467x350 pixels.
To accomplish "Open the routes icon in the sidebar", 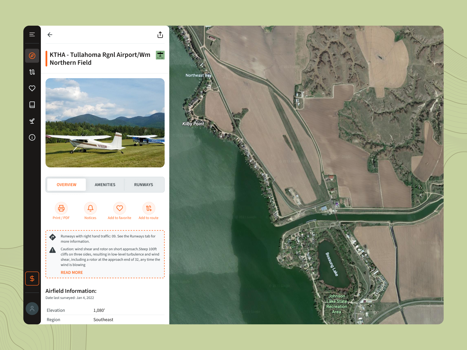I will click(x=32, y=72).
